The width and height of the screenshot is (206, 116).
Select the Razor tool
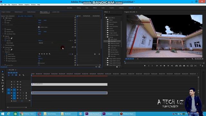[x=3, y=80]
